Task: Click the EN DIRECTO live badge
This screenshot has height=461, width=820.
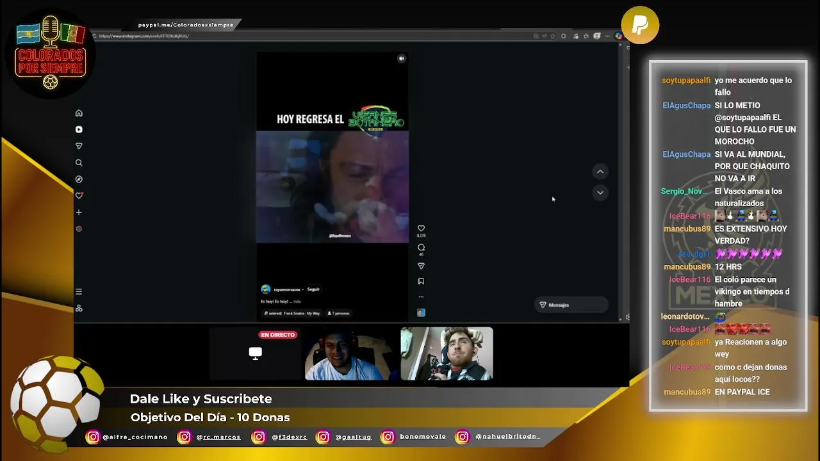Action: click(278, 335)
